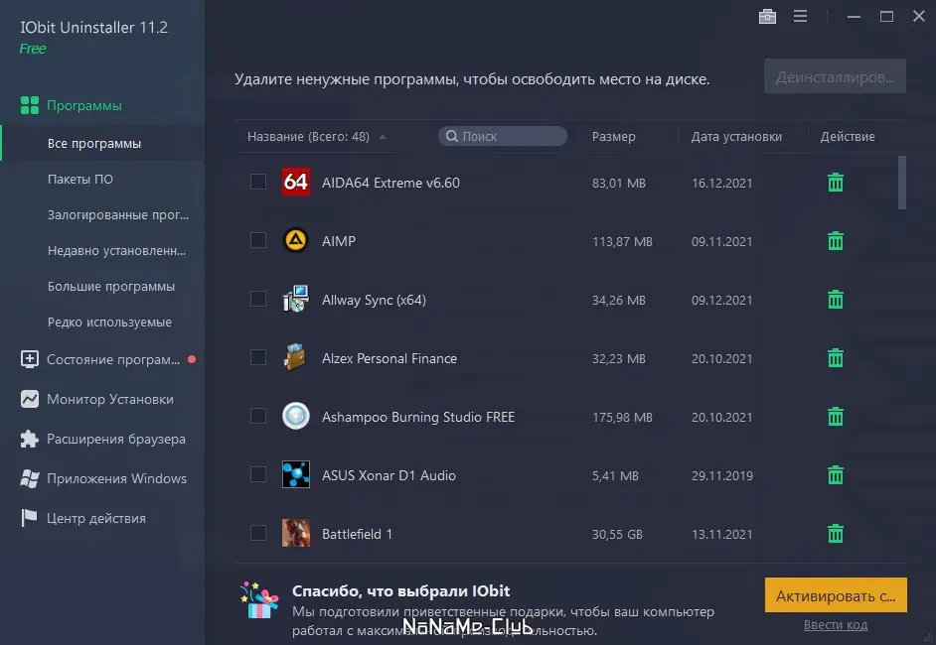Click the Ashampoo Burning Studio disc icon

pos(296,416)
